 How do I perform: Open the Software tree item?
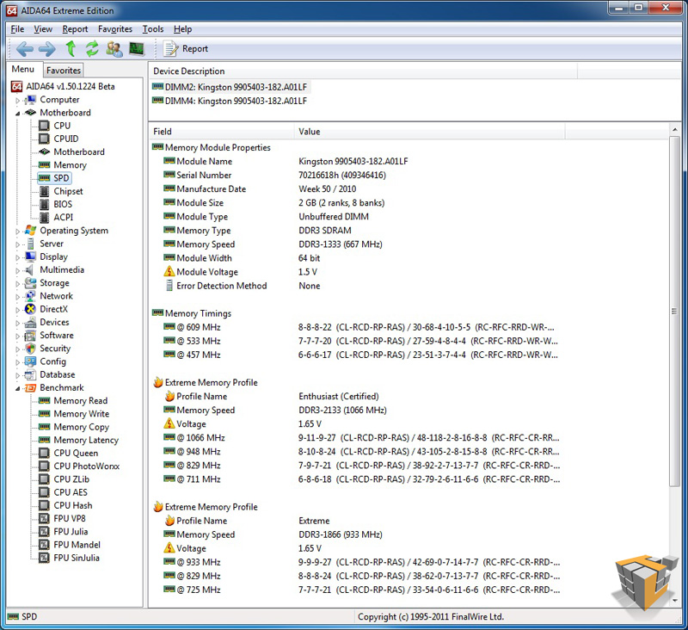57,336
